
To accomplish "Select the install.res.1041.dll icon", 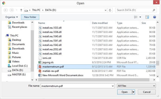I will click(40, 41).
